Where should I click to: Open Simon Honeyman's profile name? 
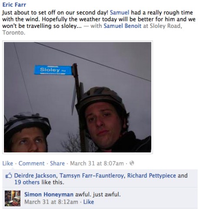tap(49, 194)
